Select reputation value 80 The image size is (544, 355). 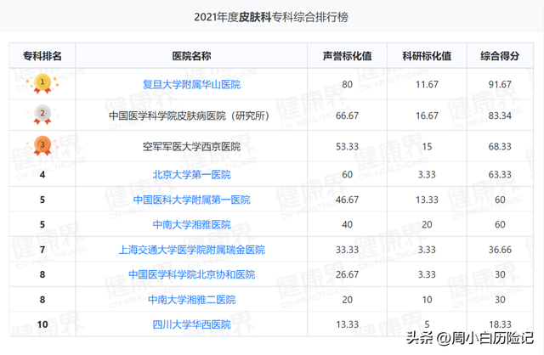coord(348,84)
